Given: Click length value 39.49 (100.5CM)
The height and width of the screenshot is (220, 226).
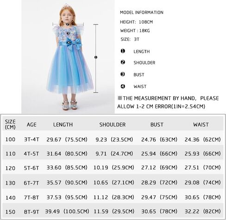Looking at the screenshot, I should (67, 211).
